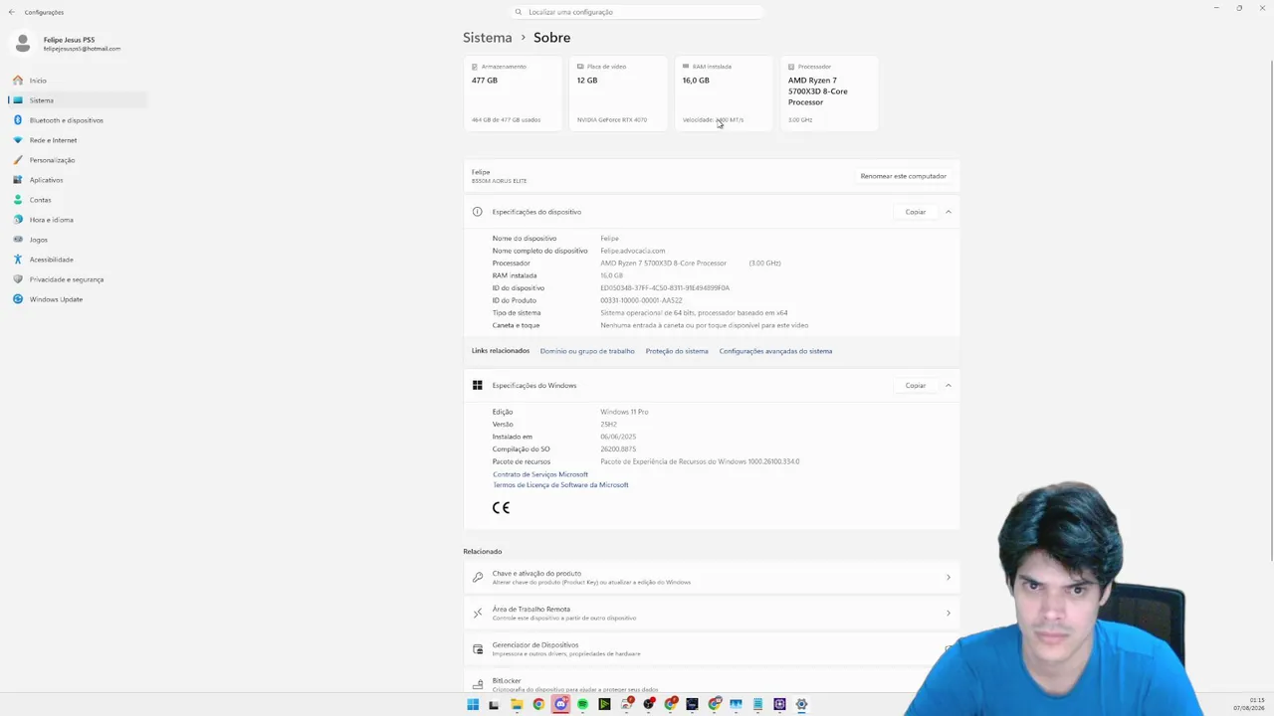Click the Felipe.advocacia.com device name
This screenshot has width=1274, height=716.
(x=632, y=251)
